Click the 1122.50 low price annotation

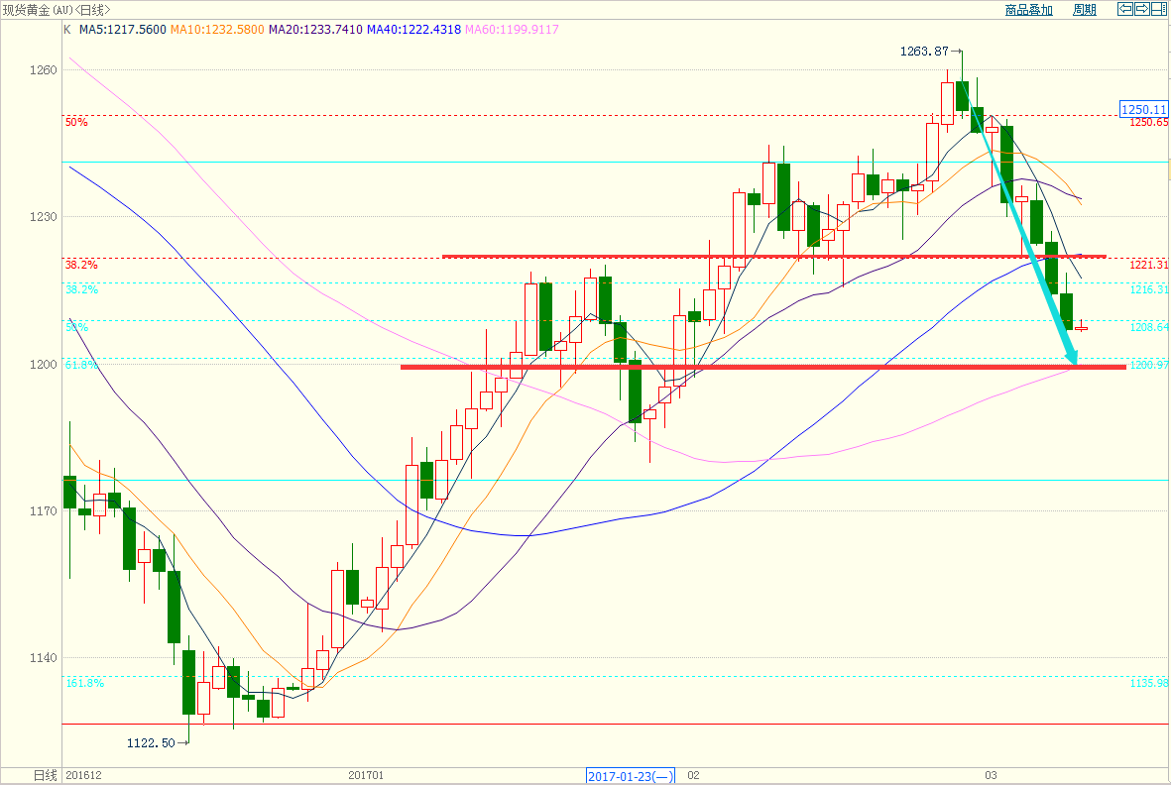click(151, 743)
